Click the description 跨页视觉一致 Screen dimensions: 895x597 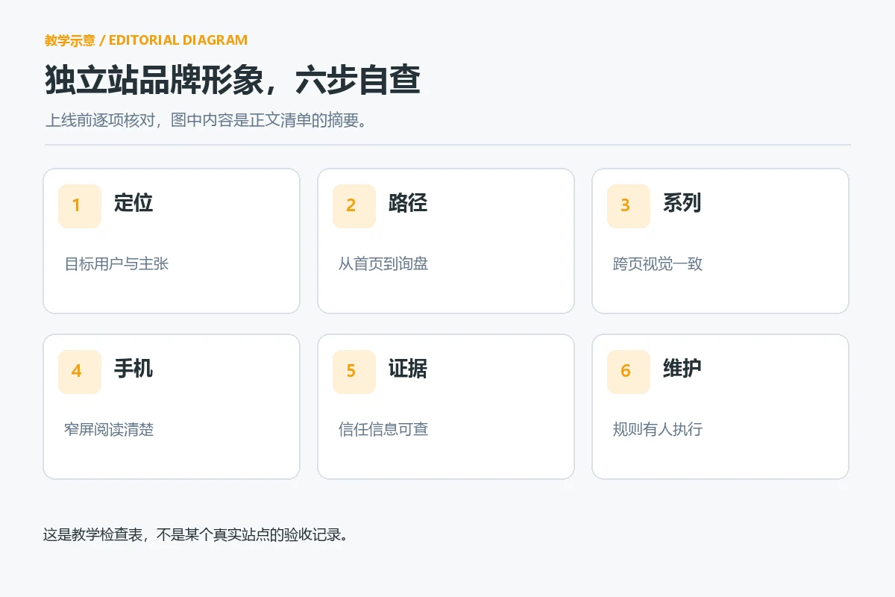pyautogui.click(x=658, y=264)
